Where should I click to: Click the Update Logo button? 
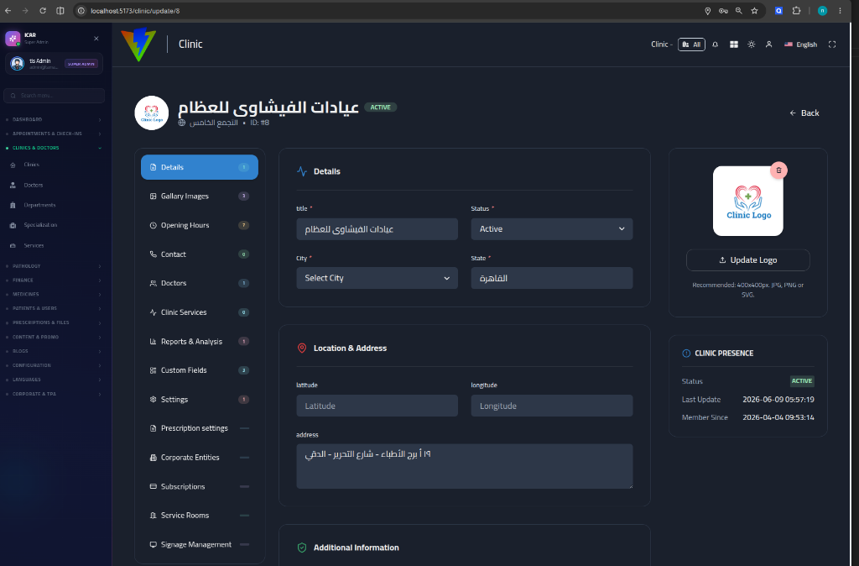click(747, 260)
